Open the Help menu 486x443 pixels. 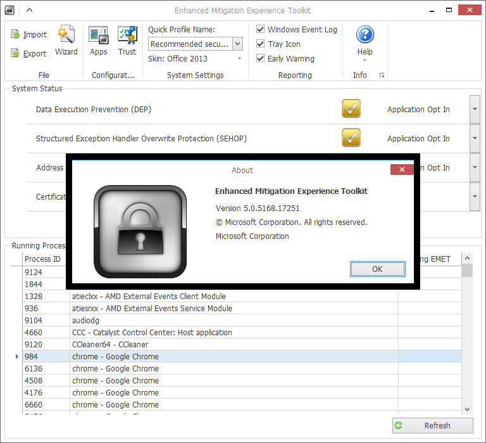click(x=364, y=44)
